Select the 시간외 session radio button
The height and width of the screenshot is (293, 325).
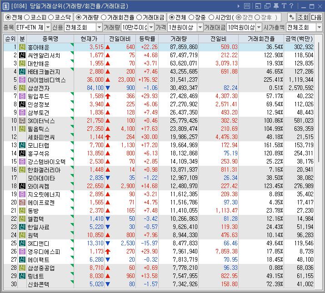coord(211,17)
